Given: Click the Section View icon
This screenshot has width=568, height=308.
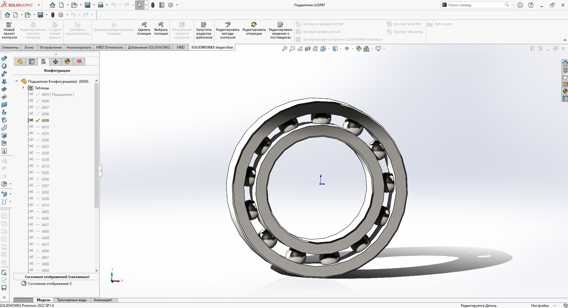Looking at the screenshot, I should 308,49.
